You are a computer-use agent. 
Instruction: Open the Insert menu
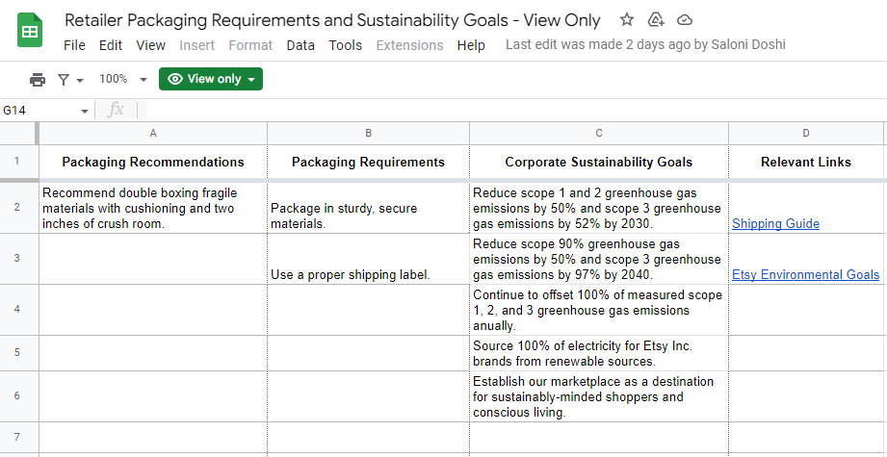click(x=196, y=45)
